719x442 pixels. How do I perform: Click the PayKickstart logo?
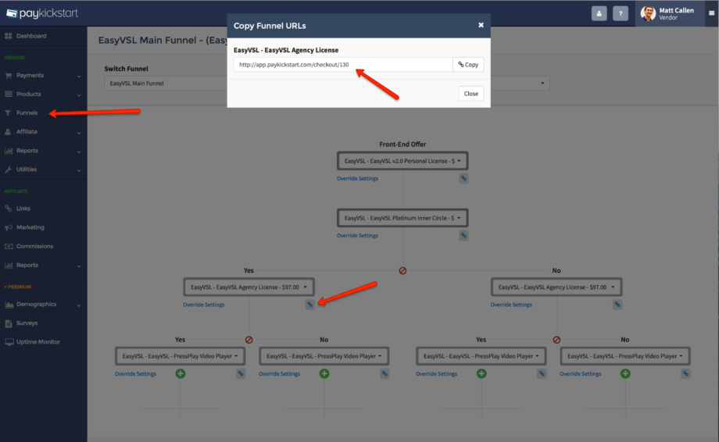tap(42, 13)
